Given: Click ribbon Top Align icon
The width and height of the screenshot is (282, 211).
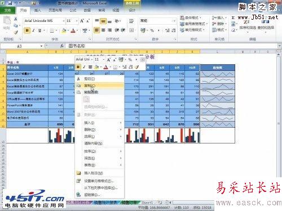Looking at the screenshot, I should pos(96,21).
